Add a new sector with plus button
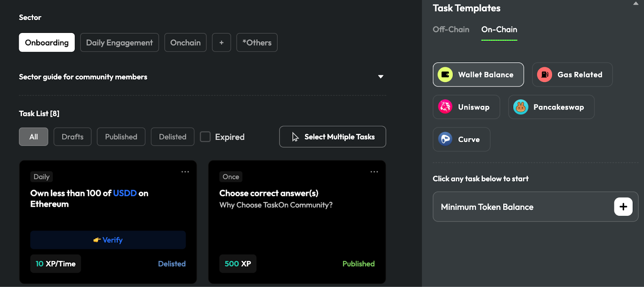The height and width of the screenshot is (287, 644). coord(221,43)
